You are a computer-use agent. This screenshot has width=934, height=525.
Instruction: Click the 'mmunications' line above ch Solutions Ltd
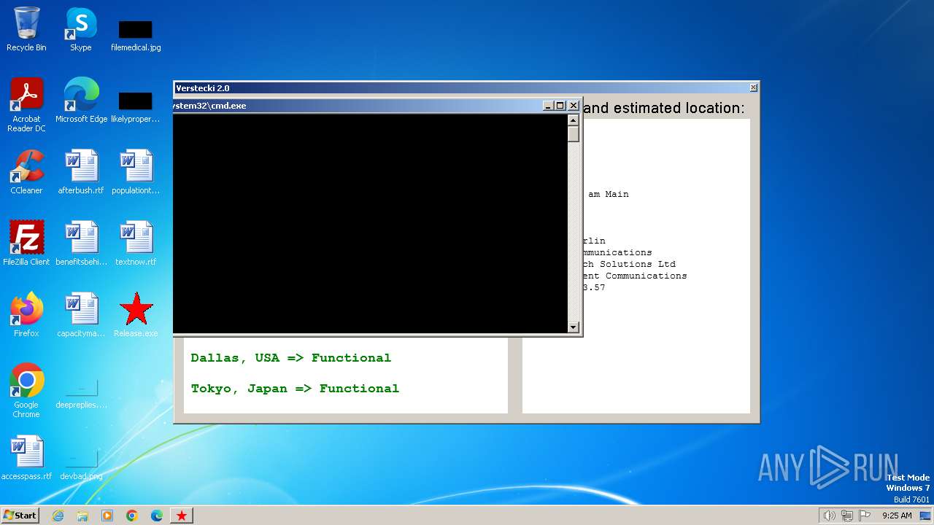(x=617, y=252)
